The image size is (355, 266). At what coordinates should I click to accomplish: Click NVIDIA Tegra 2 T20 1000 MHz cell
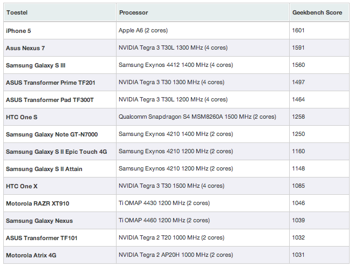click(x=203, y=238)
